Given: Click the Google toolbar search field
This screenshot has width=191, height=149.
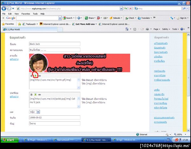Looking at the screenshot, I should point(38,18).
